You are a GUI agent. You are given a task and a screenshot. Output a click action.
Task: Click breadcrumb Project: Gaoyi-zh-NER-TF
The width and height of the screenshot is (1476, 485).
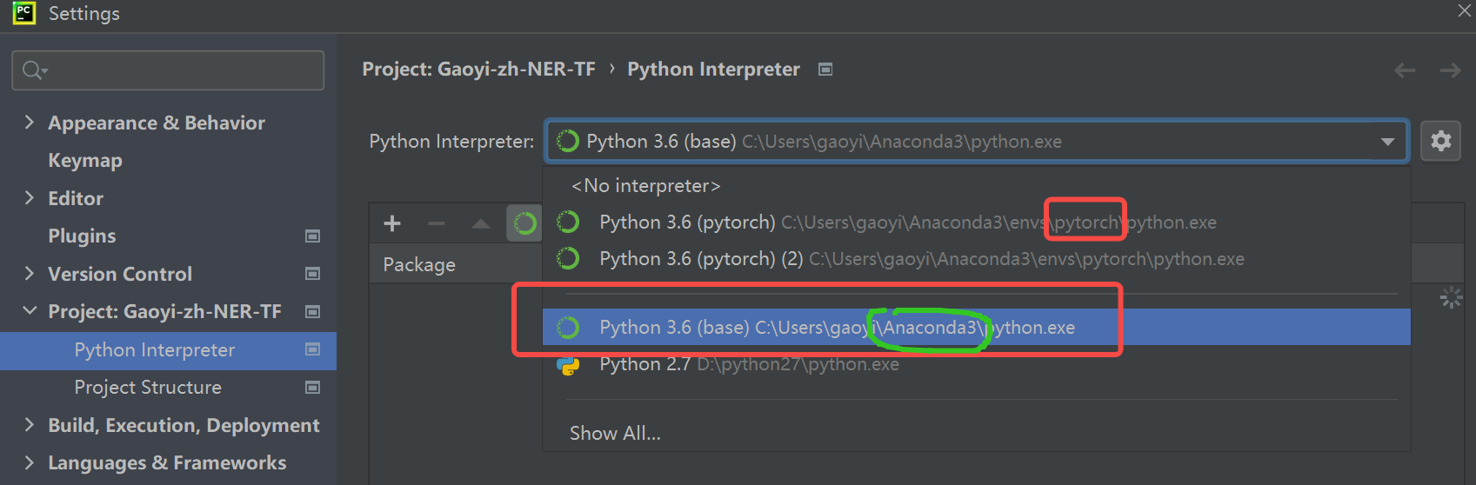(478, 70)
